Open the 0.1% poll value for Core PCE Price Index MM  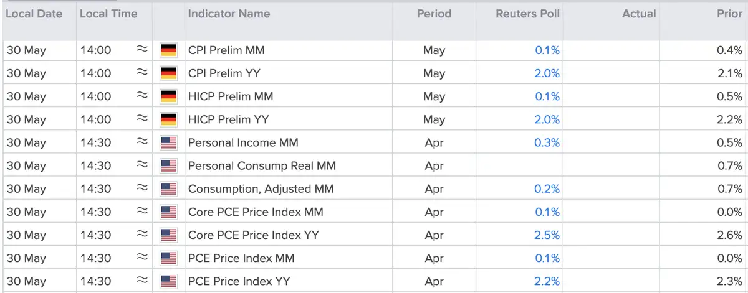click(x=547, y=212)
